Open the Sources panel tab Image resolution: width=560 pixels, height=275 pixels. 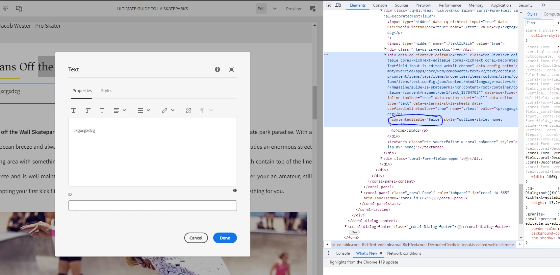point(402,5)
